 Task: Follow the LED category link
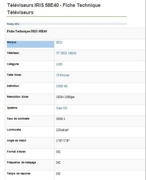(x=59, y=64)
